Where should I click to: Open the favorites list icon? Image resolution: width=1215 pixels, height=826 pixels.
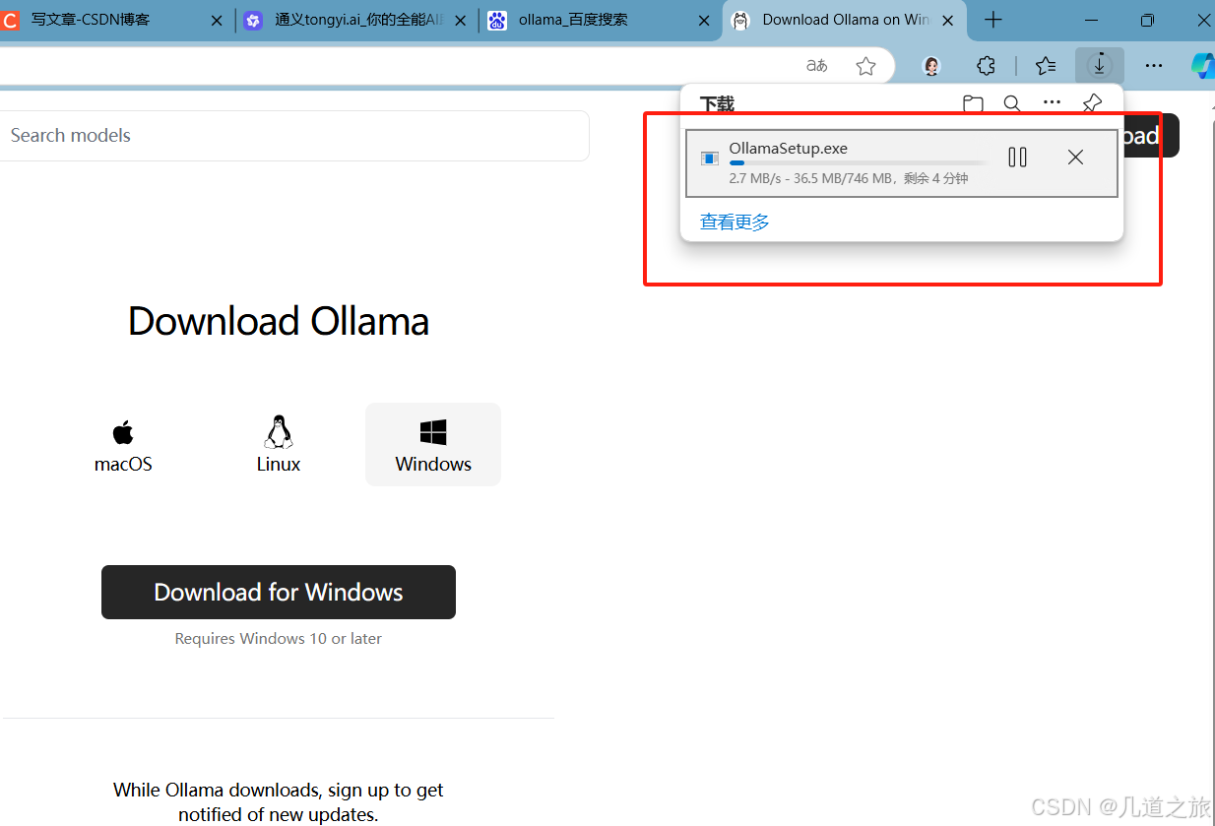(1046, 66)
